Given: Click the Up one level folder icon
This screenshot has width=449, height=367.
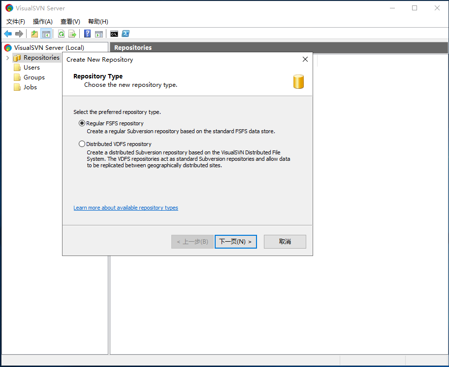Looking at the screenshot, I should [x=34, y=34].
